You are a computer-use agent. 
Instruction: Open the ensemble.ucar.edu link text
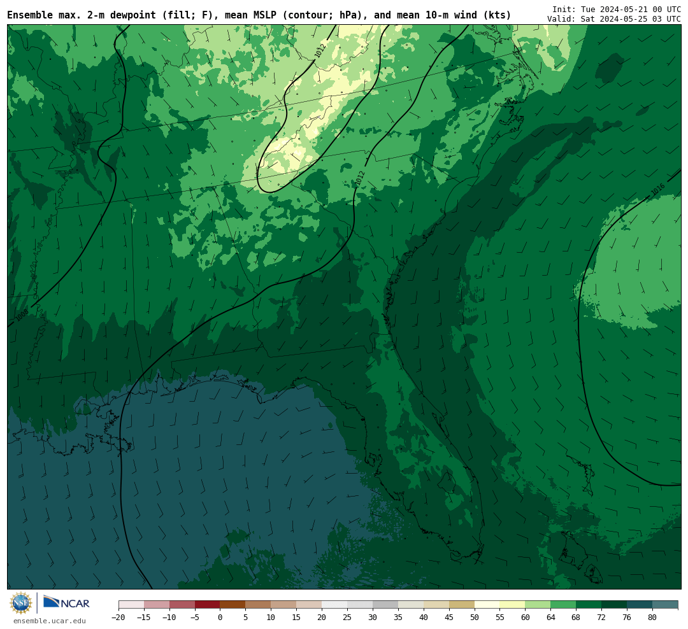tap(50, 621)
